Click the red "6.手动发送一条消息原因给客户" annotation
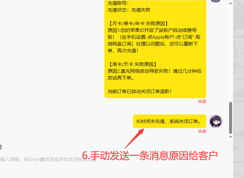 (150, 156)
